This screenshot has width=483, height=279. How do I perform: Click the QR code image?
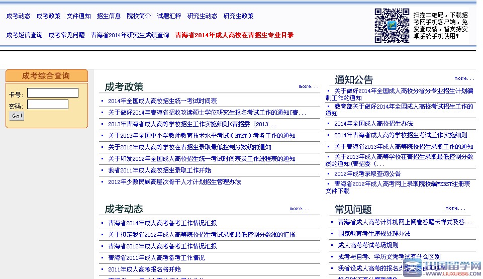pos(392,25)
